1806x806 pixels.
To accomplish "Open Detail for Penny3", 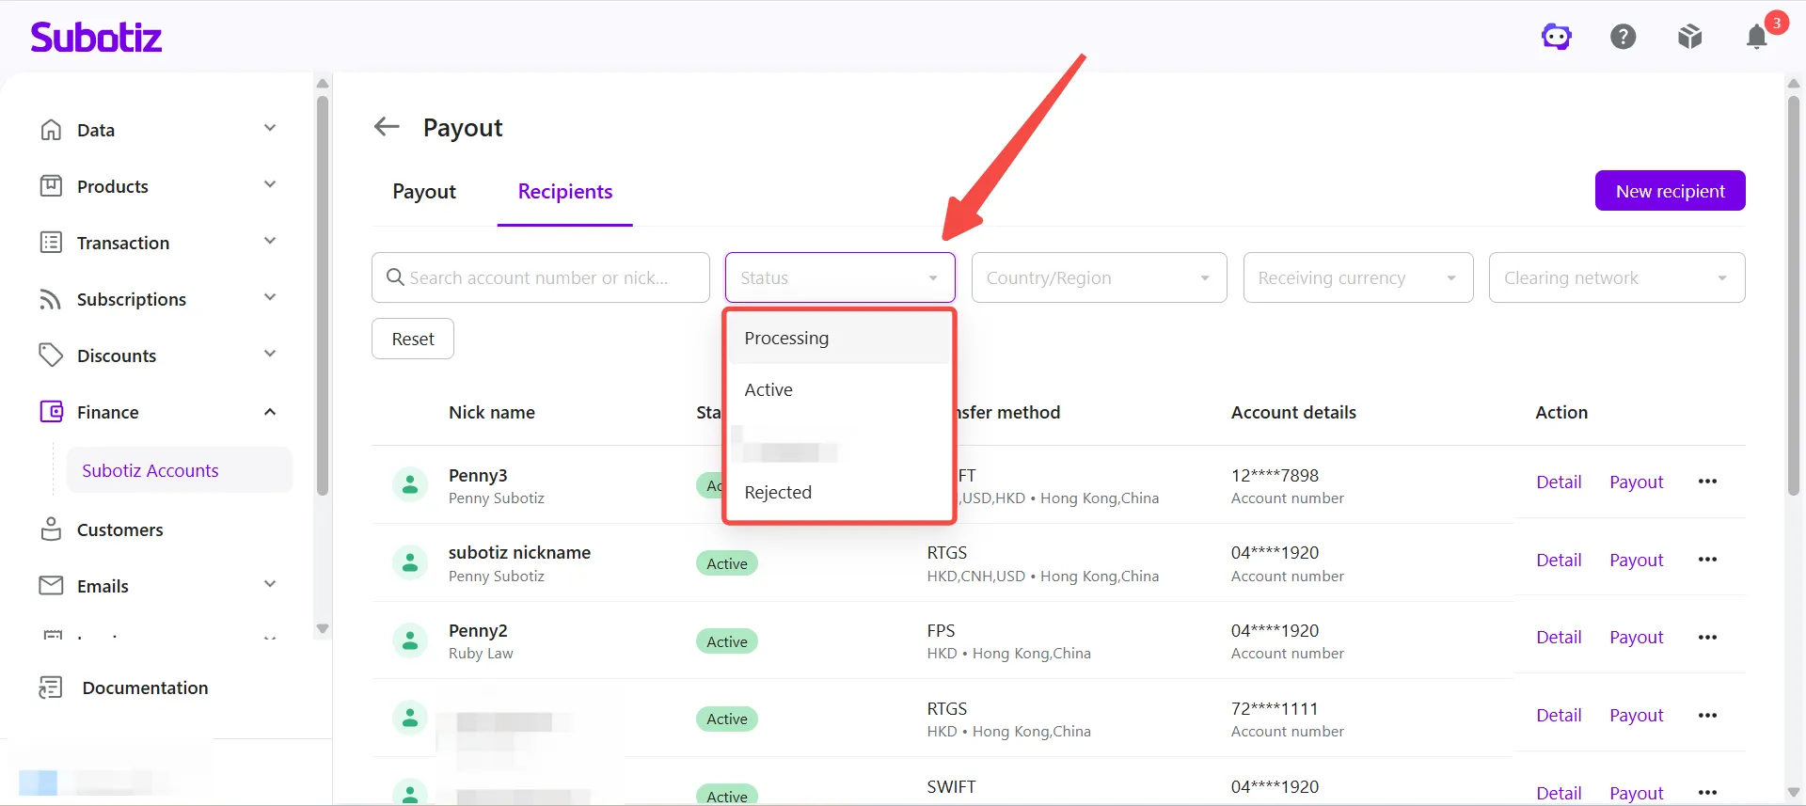I will click(1559, 482).
